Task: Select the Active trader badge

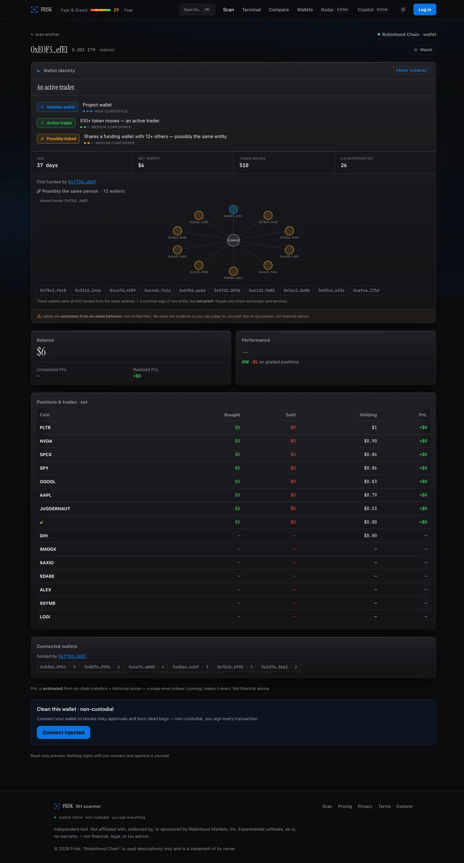Action: point(56,123)
